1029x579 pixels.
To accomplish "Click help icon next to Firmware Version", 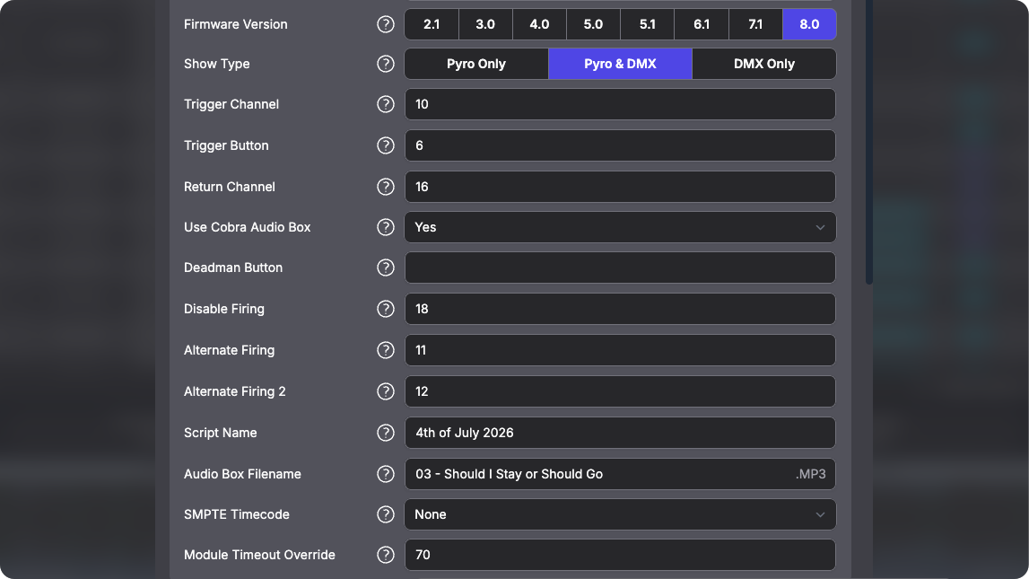I will point(386,24).
